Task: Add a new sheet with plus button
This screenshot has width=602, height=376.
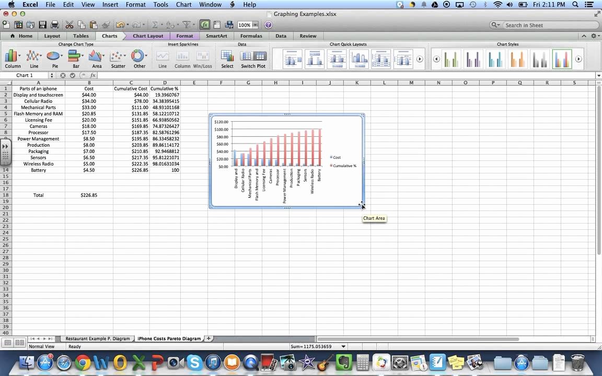Action: [209, 338]
